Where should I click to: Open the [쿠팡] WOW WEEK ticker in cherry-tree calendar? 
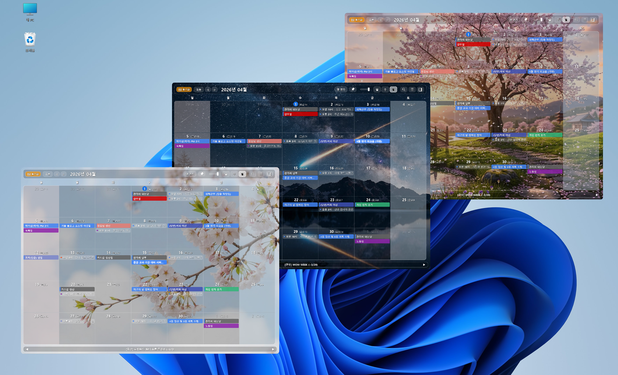[474, 195]
